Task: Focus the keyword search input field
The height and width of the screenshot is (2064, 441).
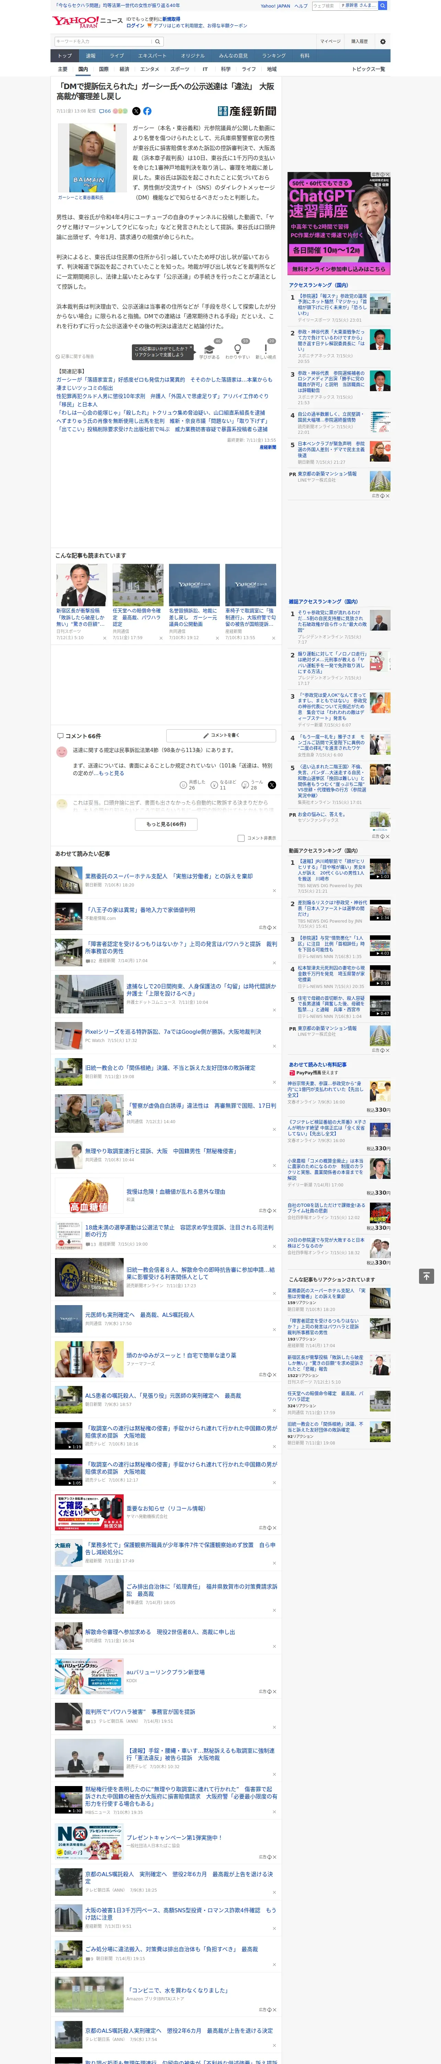Action: point(103,41)
